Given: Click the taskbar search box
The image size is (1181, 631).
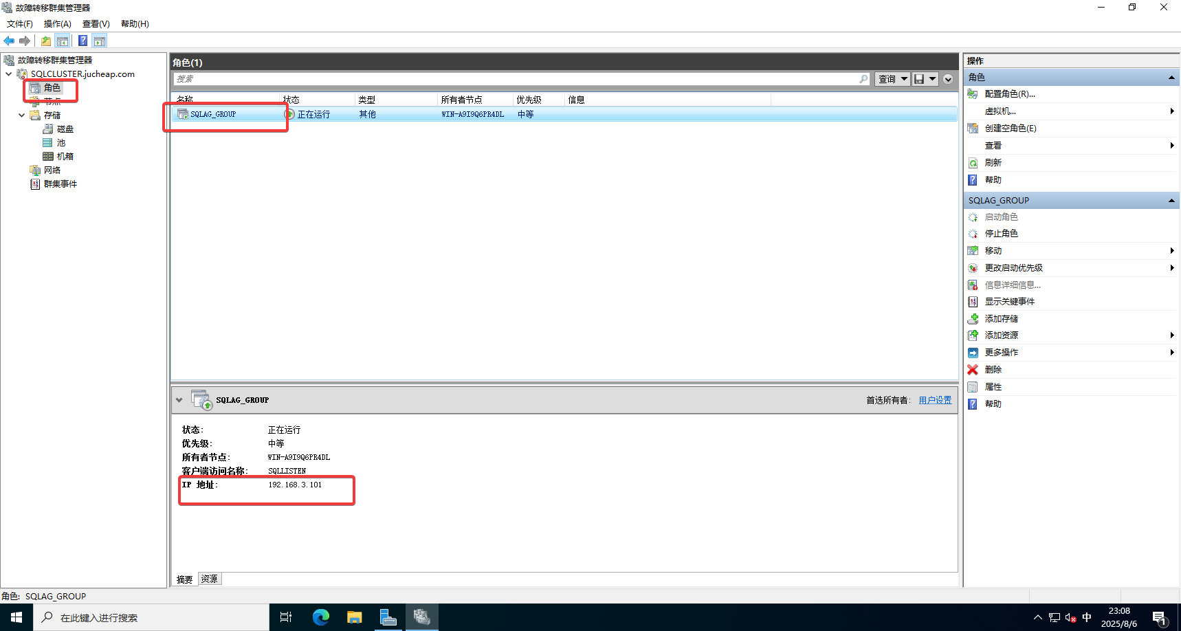Looking at the screenshot, I should point(151,617).
